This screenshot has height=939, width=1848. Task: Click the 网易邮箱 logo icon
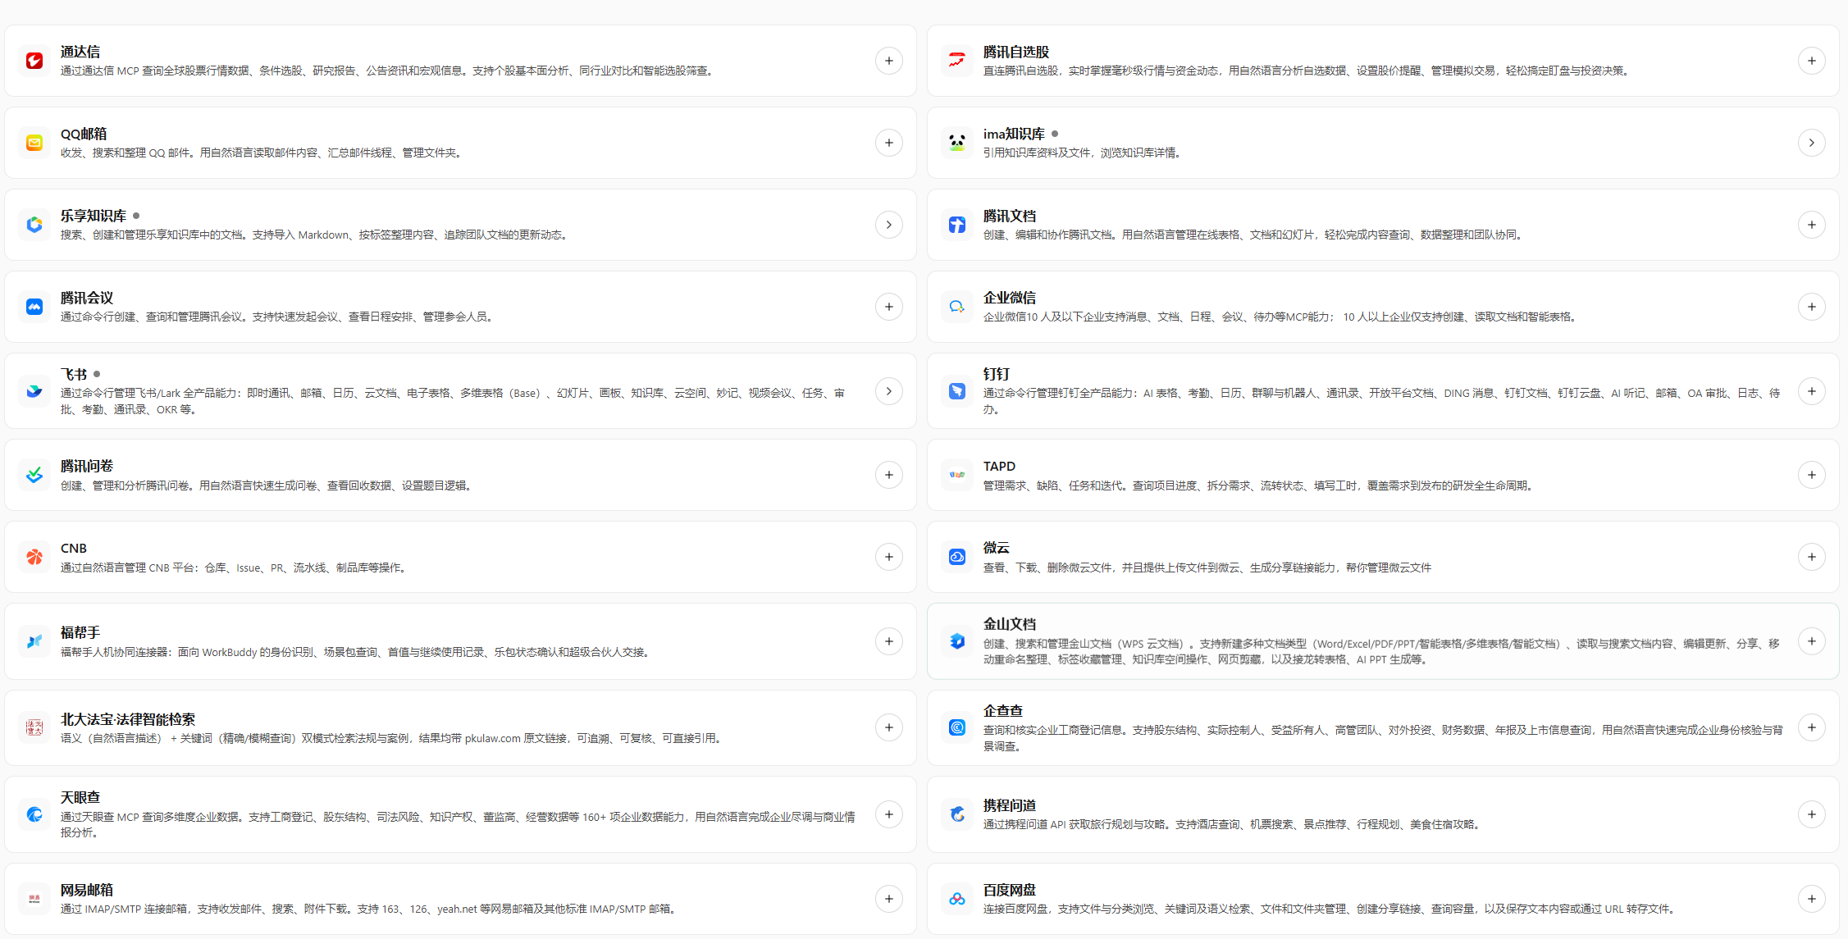tap(34, 899)
